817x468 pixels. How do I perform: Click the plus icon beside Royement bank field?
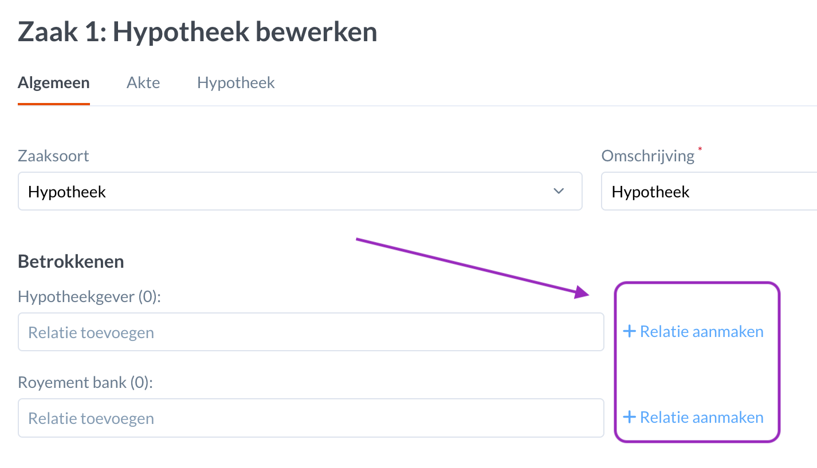coord(629,417)
